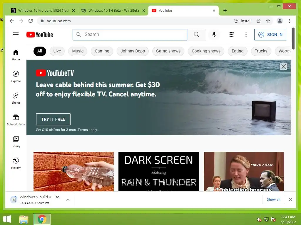Screen dimensions: 301x225
Task: Click the search magnifier button
Action: point(196,35)
